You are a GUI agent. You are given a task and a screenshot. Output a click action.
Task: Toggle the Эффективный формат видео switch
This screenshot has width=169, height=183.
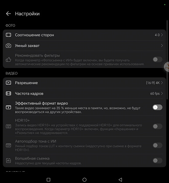pyautogui.click(x=157, y=107)
